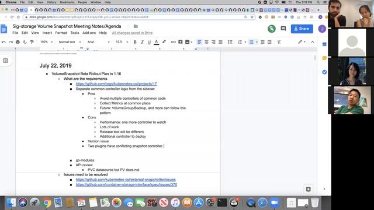This screenshot has width=374, height=210.
Task: Open the font size 10.5 dropdown
Action: pyautogui.click(x=122, y=42)
